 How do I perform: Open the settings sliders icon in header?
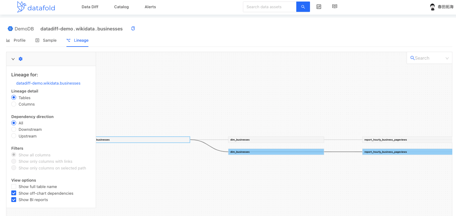tap(319, 7)
